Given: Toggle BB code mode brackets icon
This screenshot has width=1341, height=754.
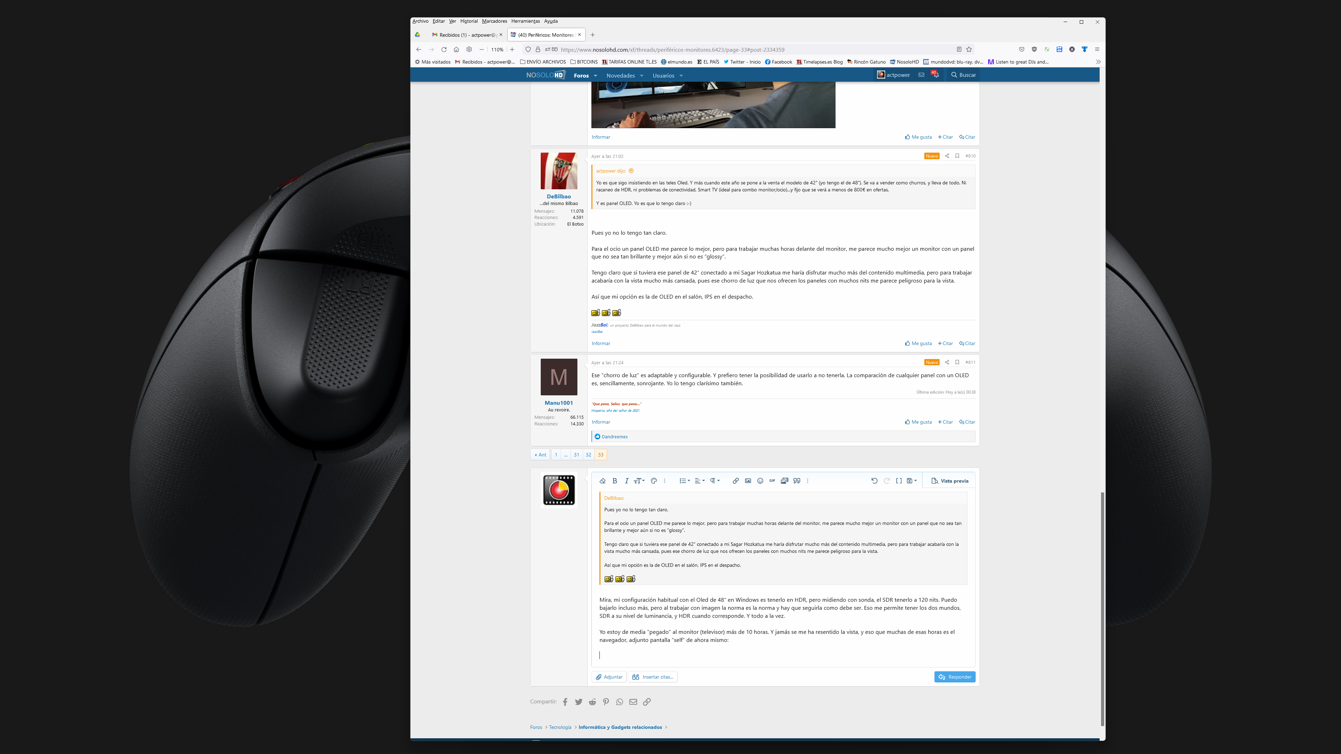Looking at the screenshot, I should (898, 481).
